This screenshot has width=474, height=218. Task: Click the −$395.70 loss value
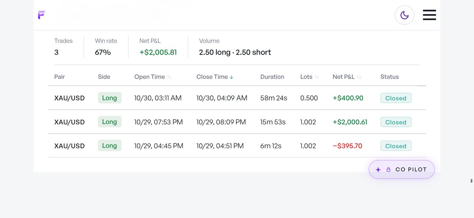click(348, 146)
